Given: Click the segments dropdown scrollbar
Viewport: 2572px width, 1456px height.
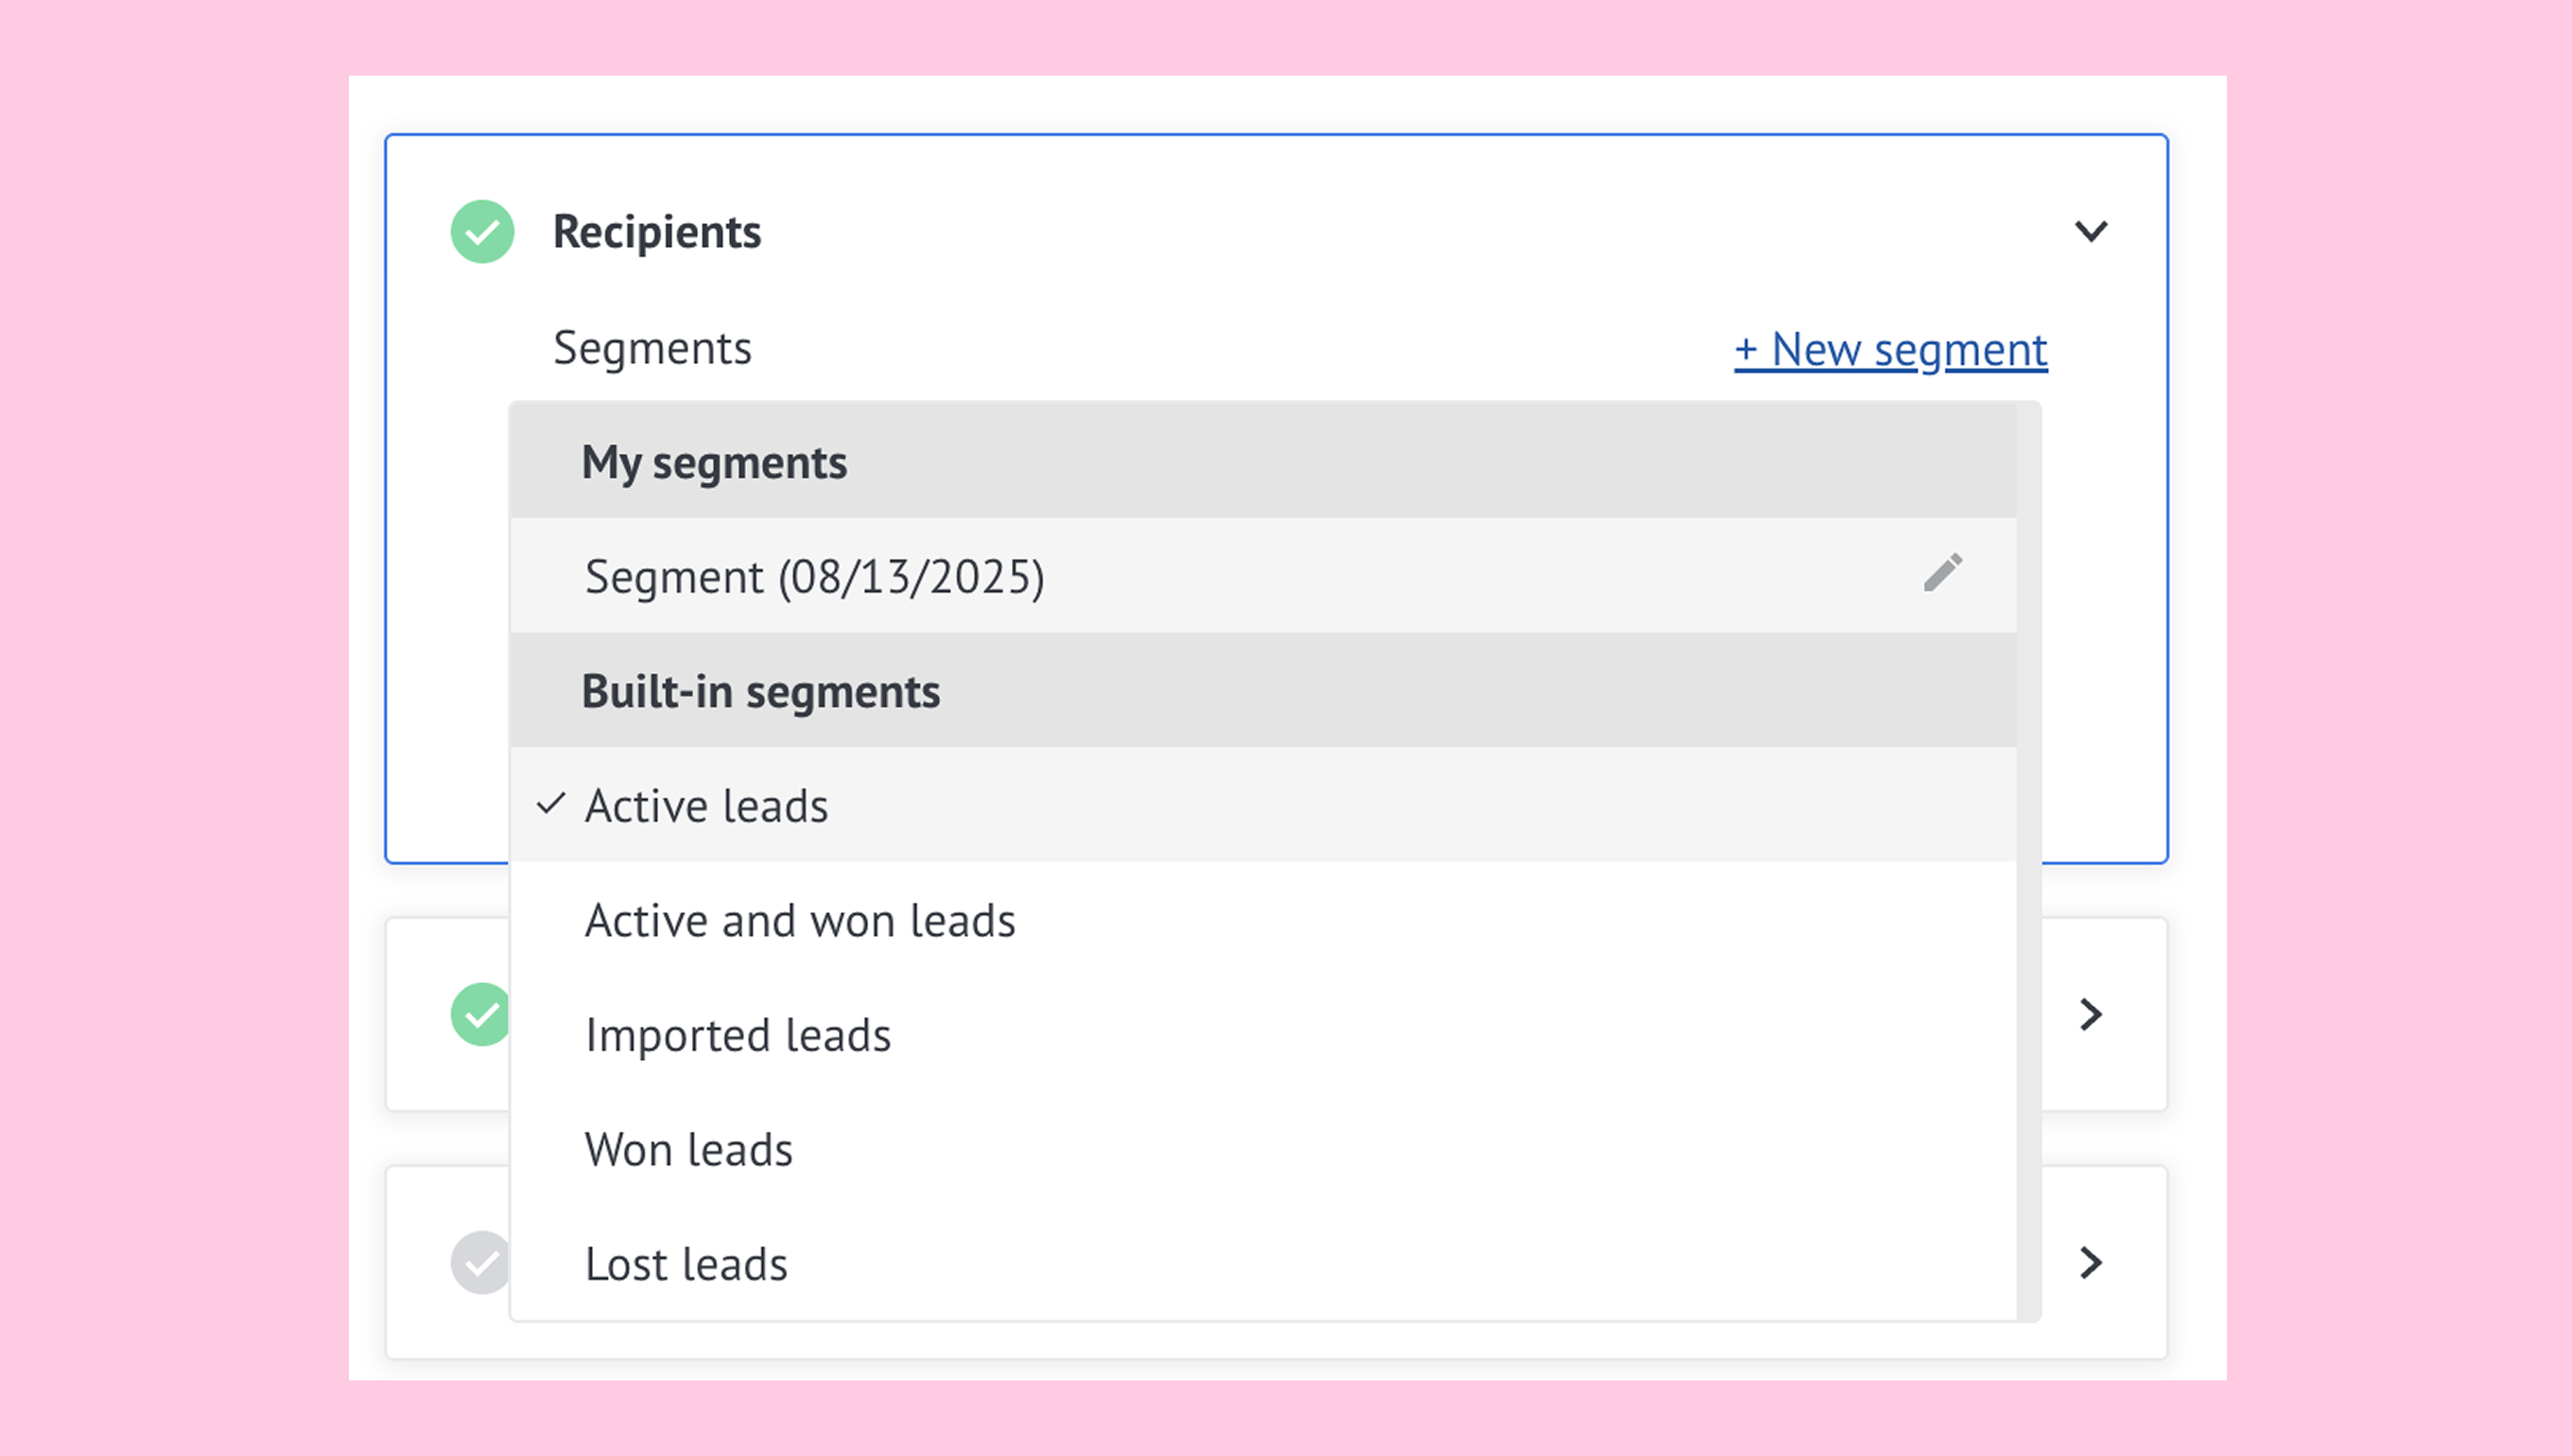Looking at the screenshot, I should tap(2028, 860).
